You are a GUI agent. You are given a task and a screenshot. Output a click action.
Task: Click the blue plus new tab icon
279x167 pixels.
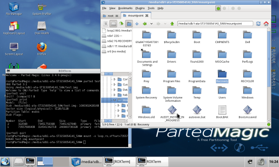(x=137, y=23)
